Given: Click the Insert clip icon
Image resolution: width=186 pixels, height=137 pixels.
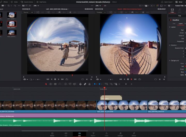Looking at the screenshot, I should click(x=65, y=84).
